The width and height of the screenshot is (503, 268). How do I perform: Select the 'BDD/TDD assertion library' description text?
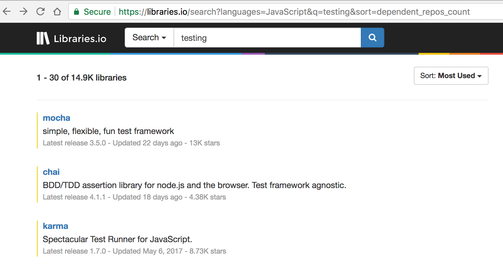(x=194, y=185)
